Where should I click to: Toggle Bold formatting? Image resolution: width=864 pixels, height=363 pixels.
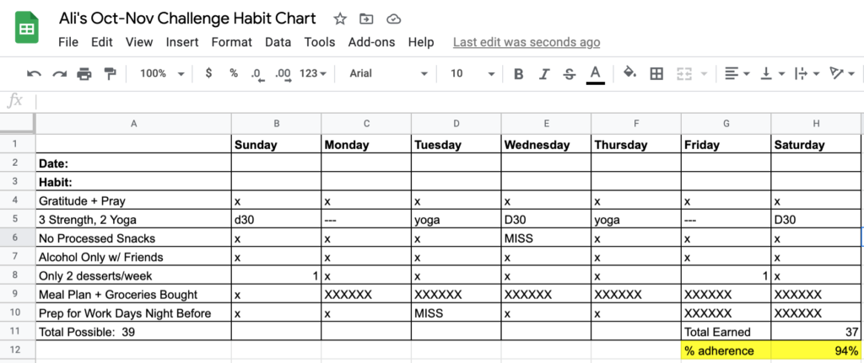coord(519,74)
